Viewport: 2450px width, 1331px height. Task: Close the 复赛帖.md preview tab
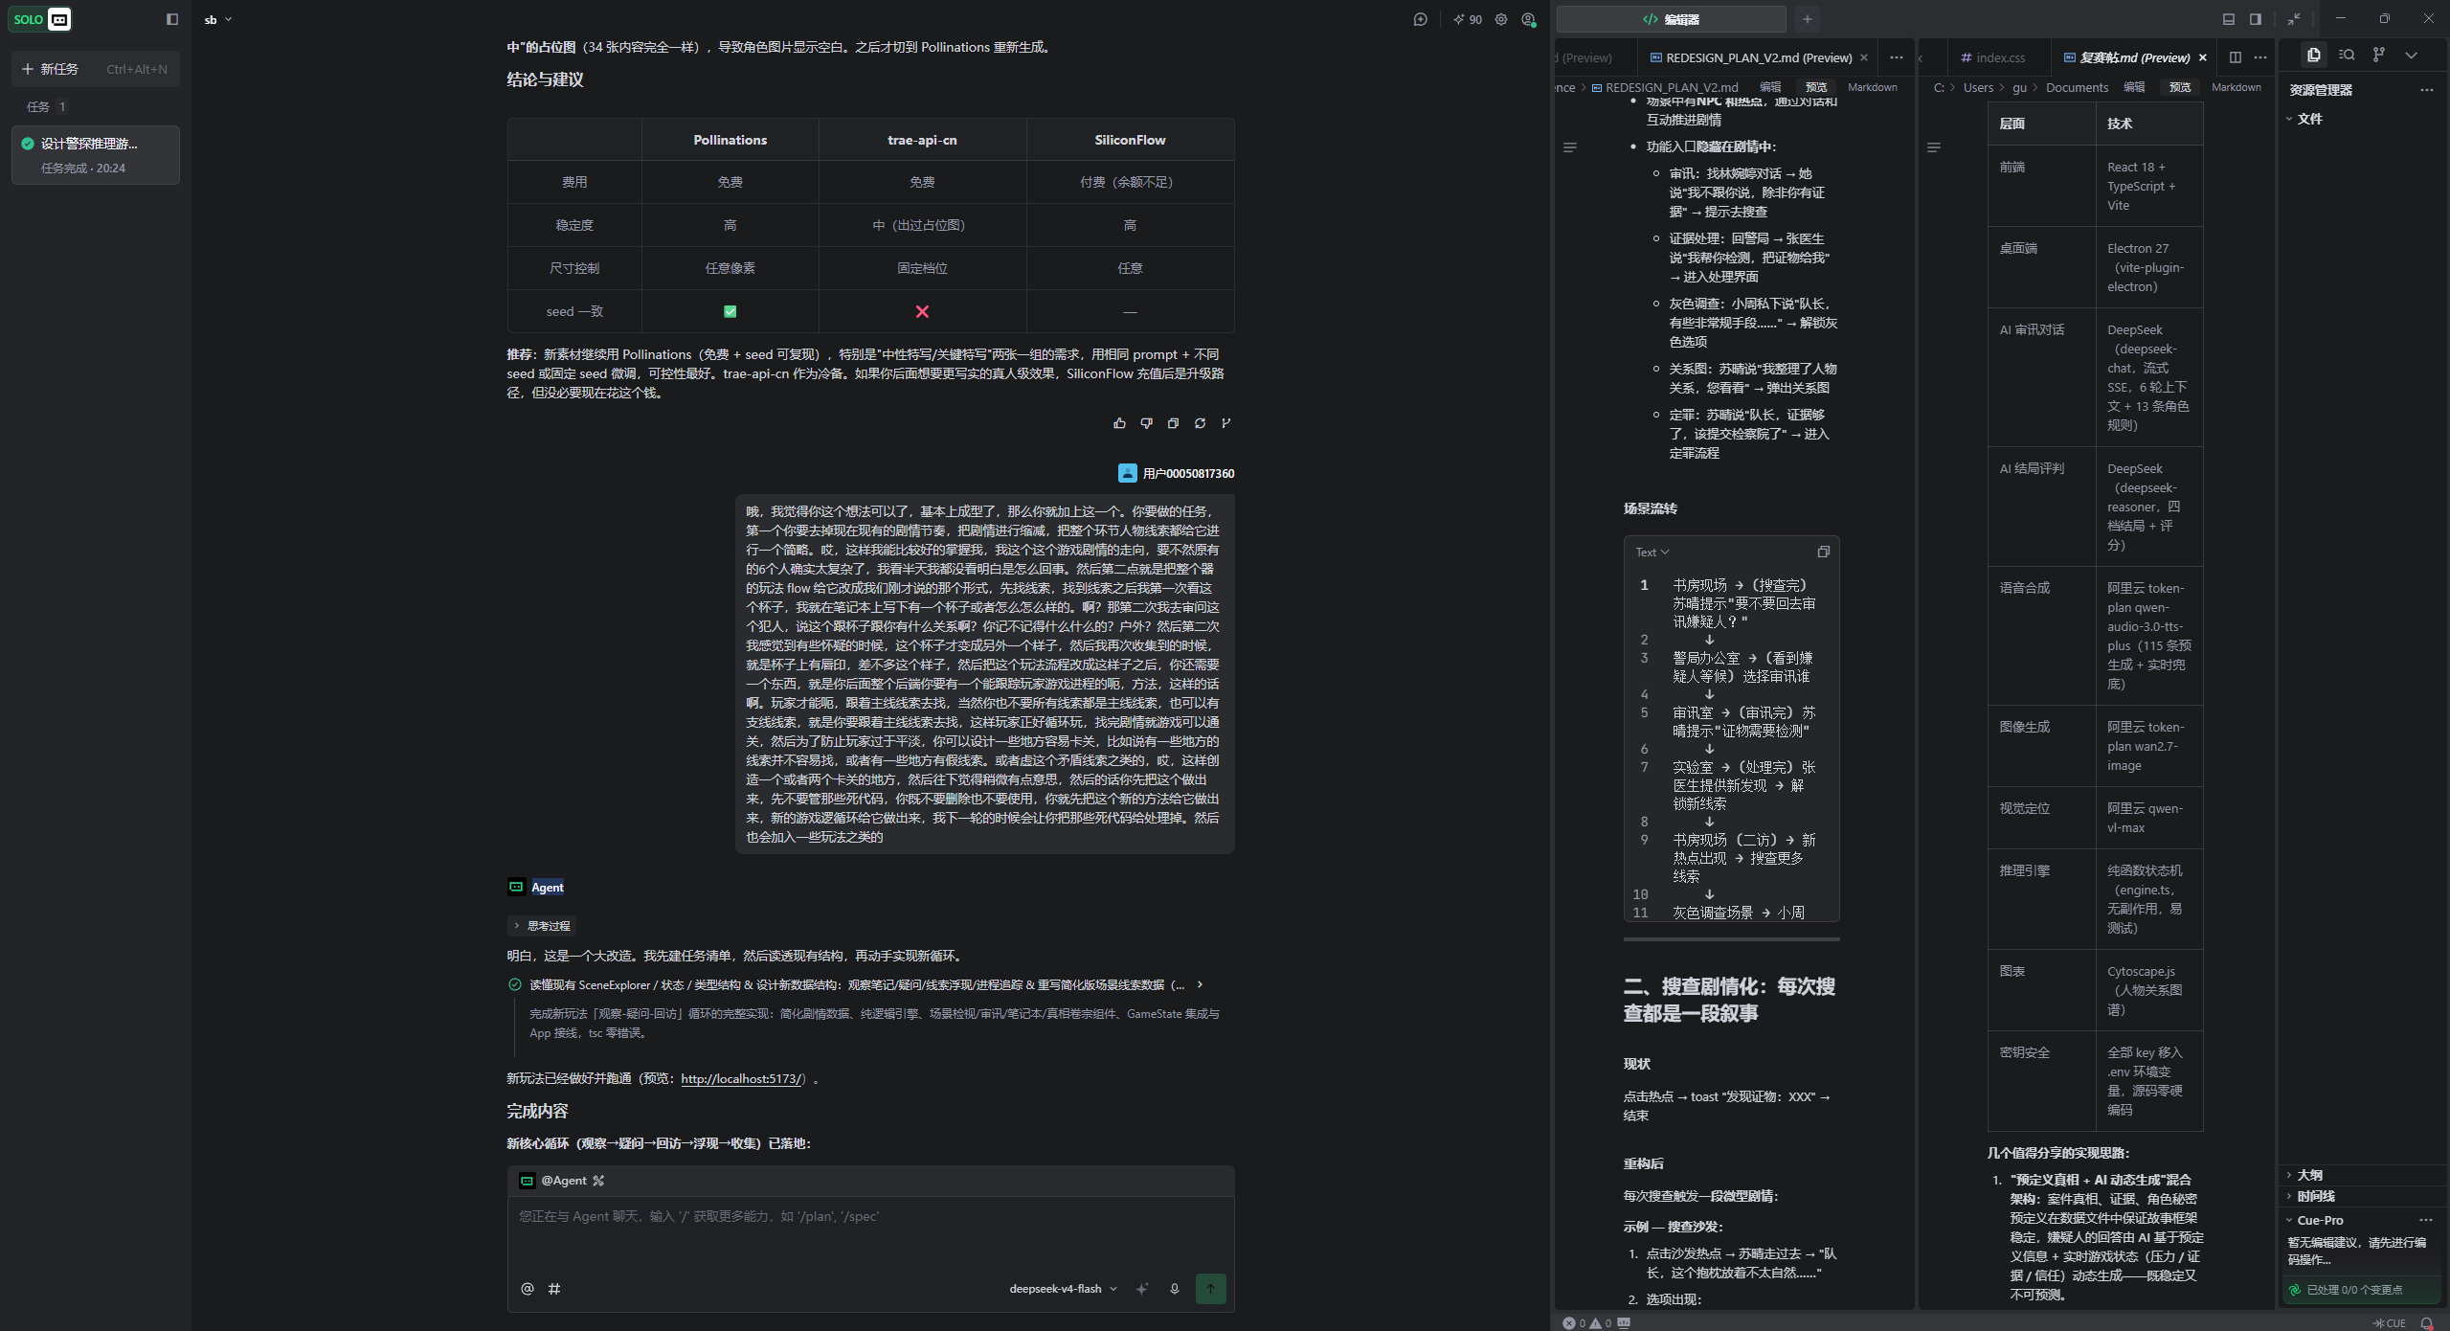(x=2203, y=57)
